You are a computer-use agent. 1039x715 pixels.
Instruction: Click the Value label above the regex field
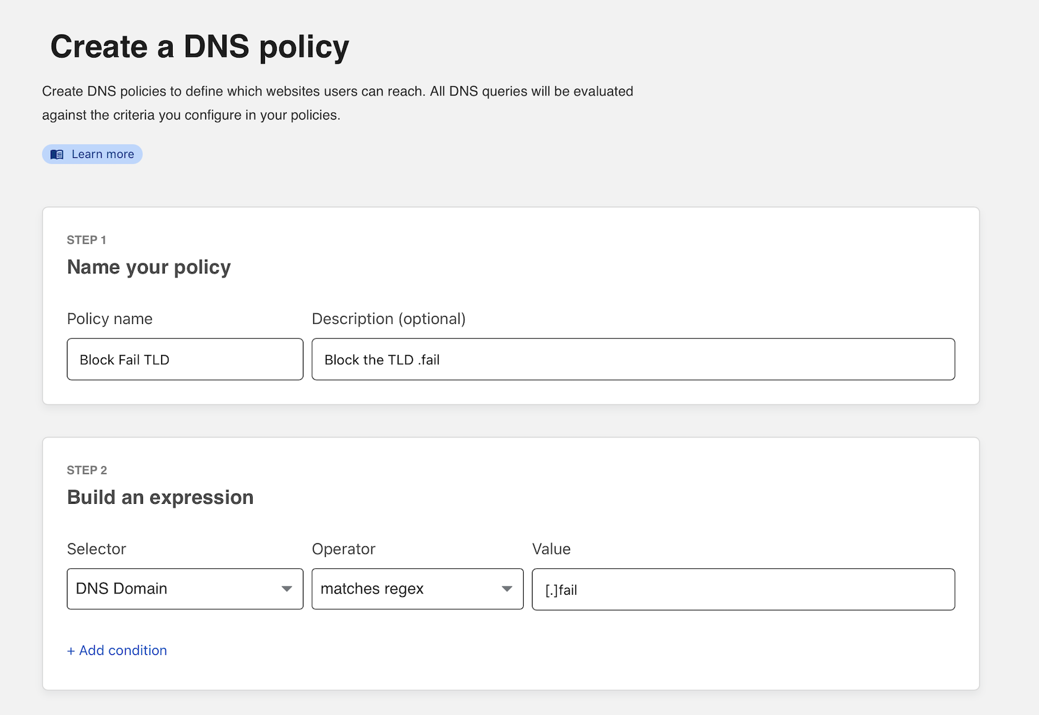tap(552, 548)
